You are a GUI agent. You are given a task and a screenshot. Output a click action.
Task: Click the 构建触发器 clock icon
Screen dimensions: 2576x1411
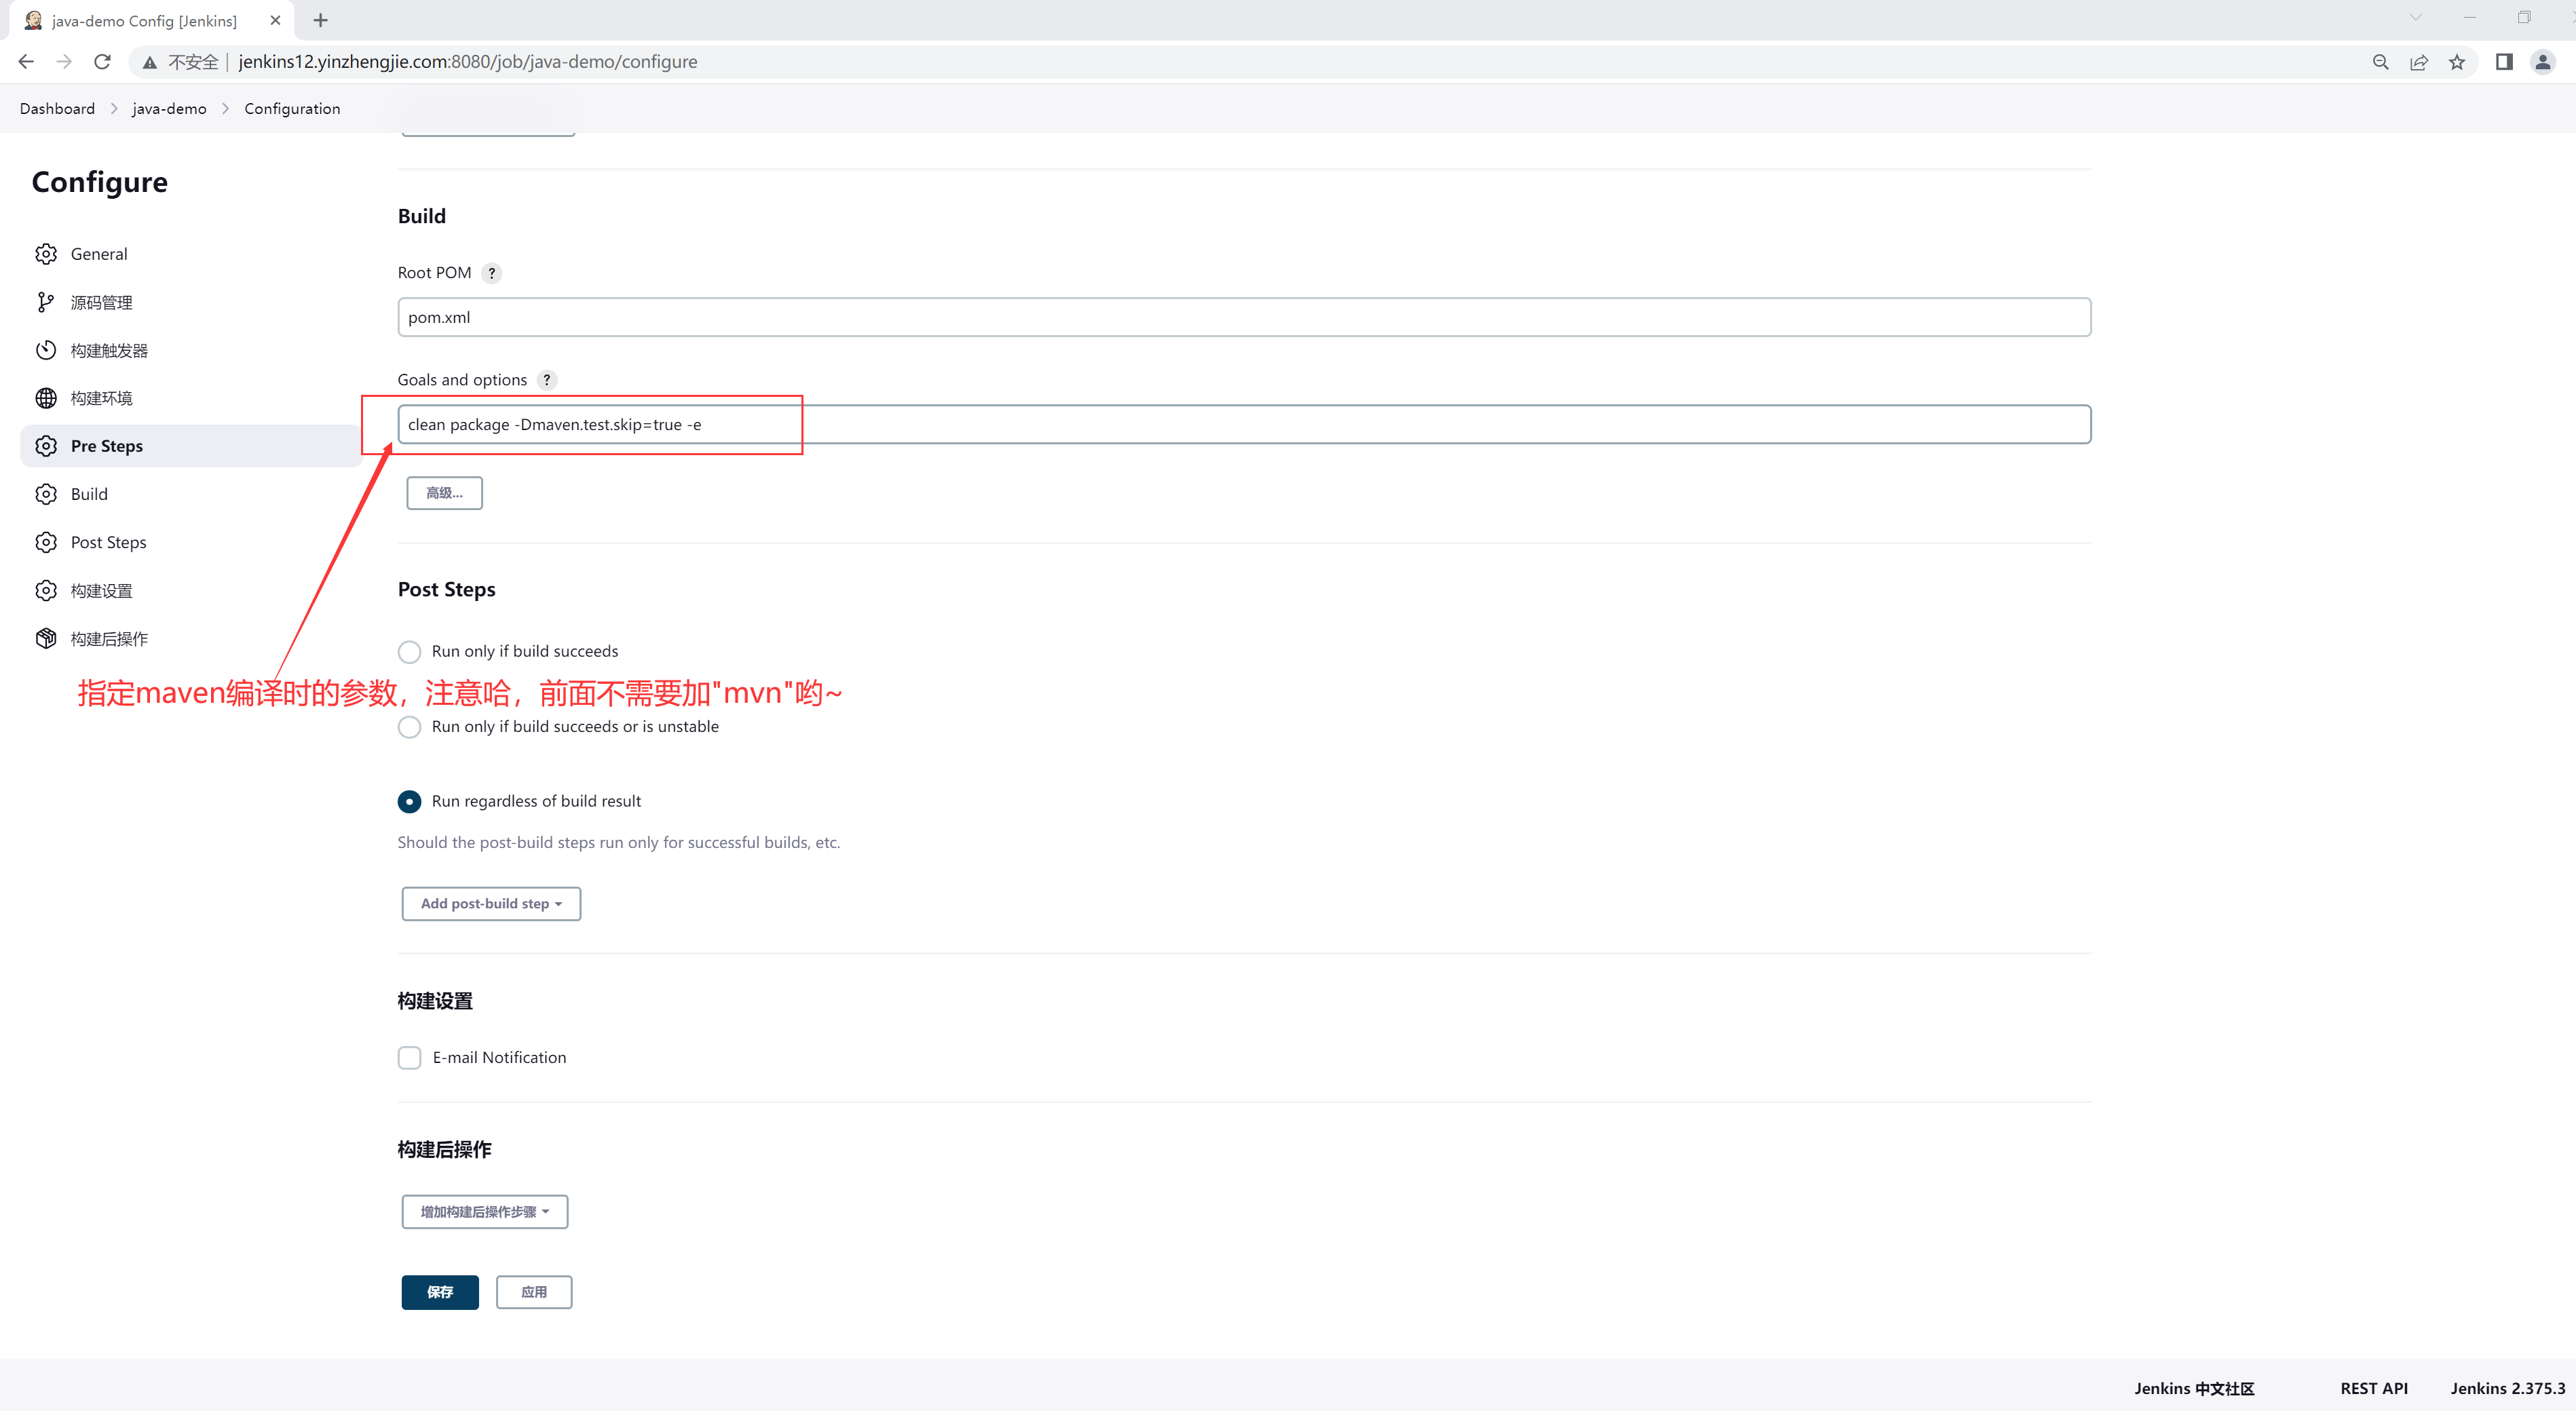click(46, 350)
